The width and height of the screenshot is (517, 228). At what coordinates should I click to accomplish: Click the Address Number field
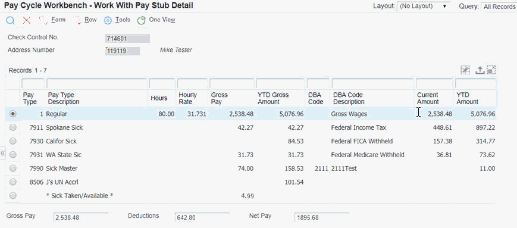pyautogui.click(x=123, y=51)
